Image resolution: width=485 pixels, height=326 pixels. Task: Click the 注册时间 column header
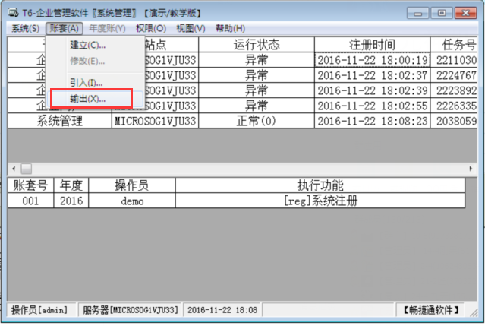click(x=372, y=44)
